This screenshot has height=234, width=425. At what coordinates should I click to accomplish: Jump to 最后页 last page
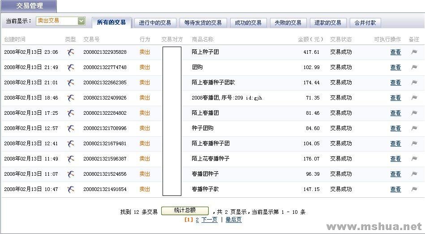pyautogui.click(x=233, y=220)
